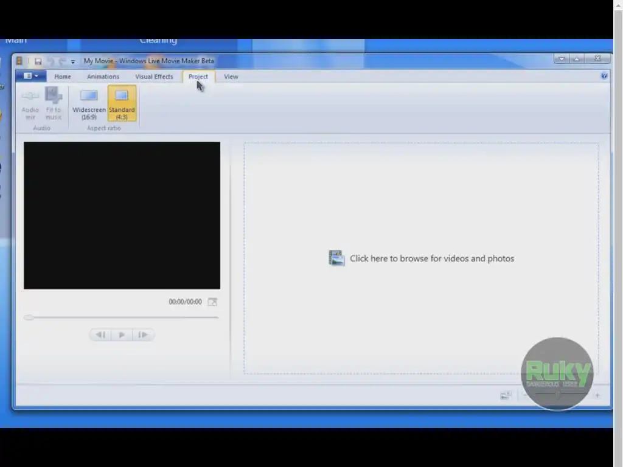This screenshot has width=623, height=467.
Task: Click the page scrollbar up arrow
Action: pyautogui.click(x=619, y=5)
